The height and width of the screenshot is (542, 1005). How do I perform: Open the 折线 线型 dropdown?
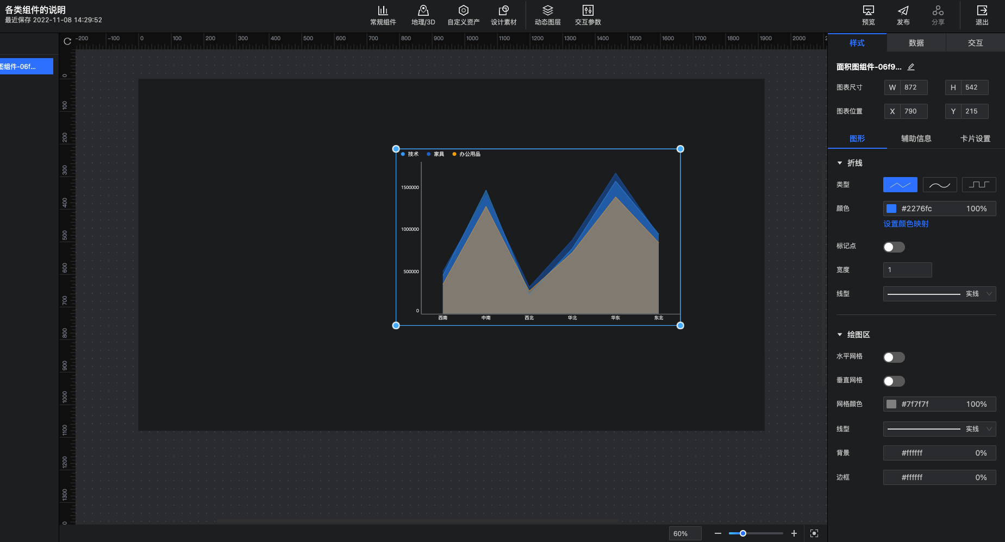[940, 294]
